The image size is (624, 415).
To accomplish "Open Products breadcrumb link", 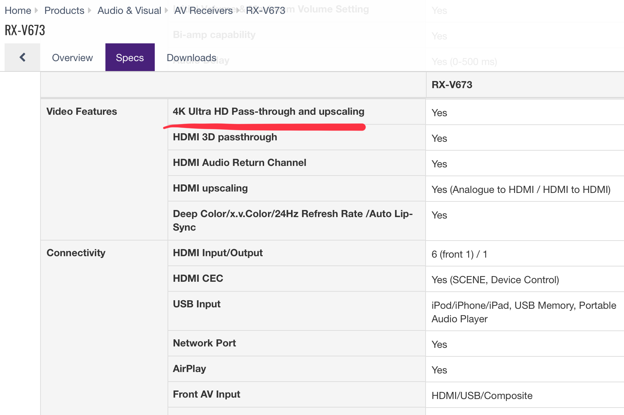I will (64, 10).
